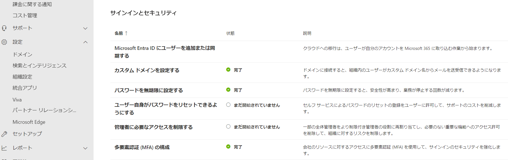The width and height of the screenshot is (508, 160).
Task: Click the 状態 column header
Action: (x=230, y=33)
